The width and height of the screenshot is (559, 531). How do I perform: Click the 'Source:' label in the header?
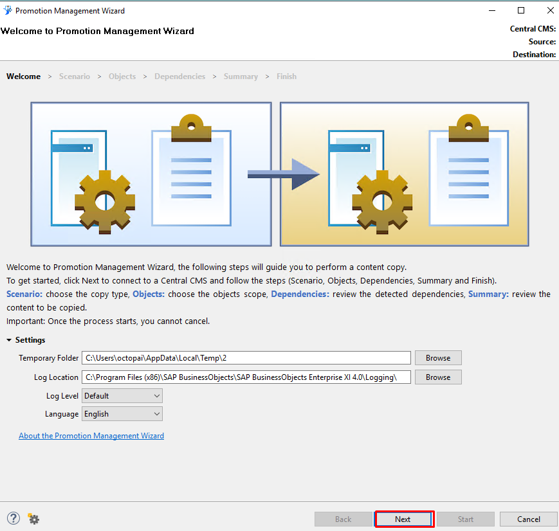542,42
